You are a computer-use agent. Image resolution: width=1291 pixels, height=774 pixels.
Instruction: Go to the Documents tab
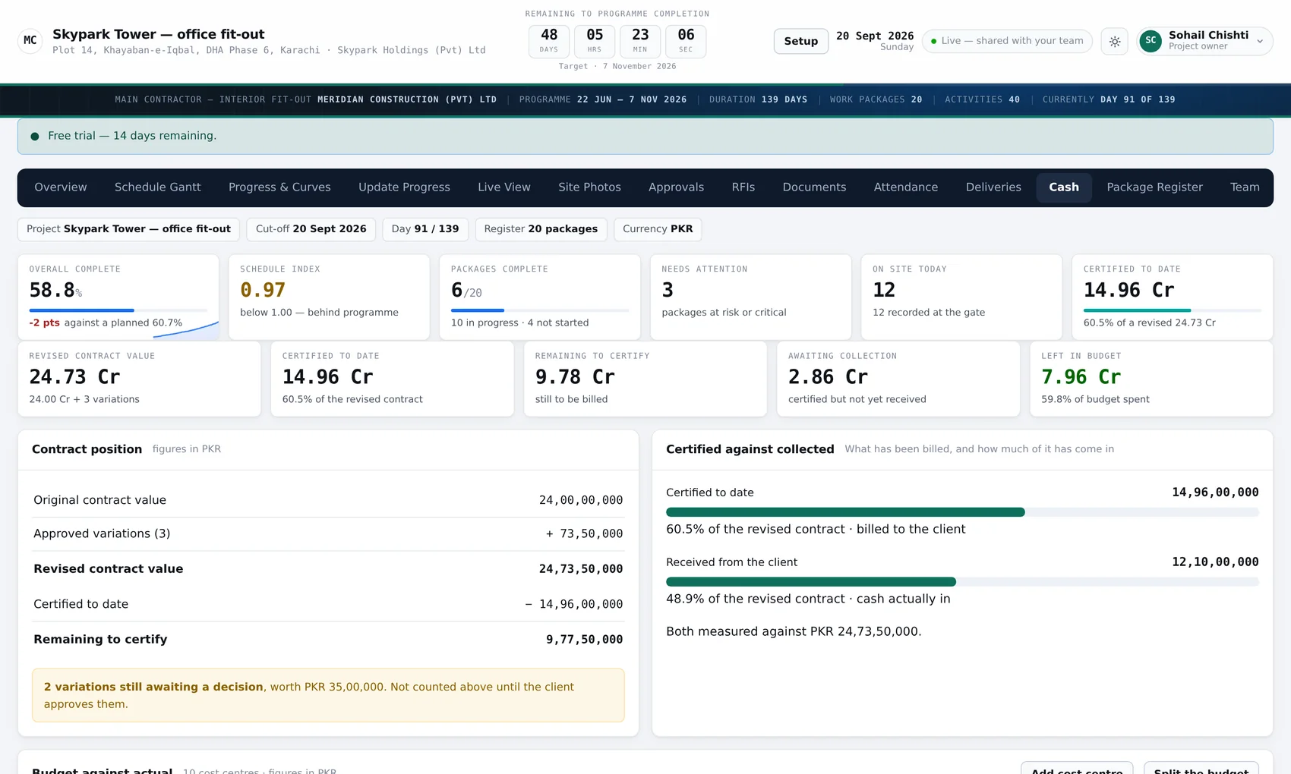pyautogui.click(x=814, y=187)
